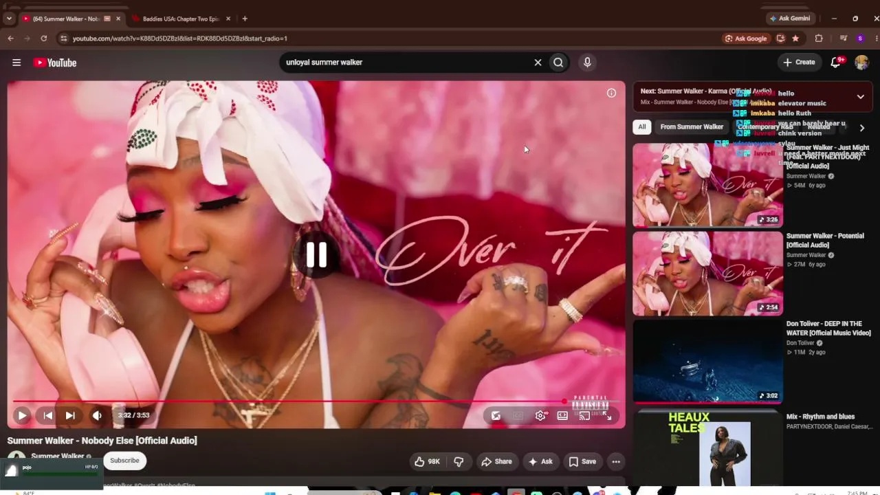The image size is (880, 495).
Task: Like the video with 98K likes
Action: (x=426, y=461)
